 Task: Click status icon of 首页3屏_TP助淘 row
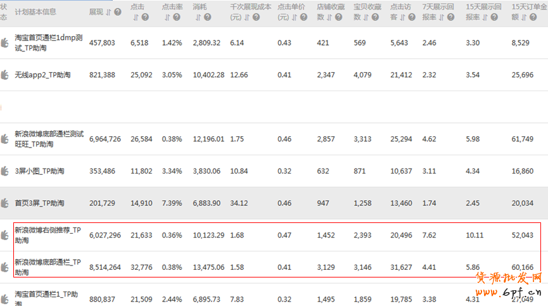(x=4, y=203)
